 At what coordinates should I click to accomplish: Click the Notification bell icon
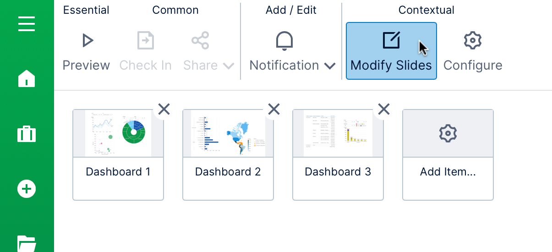pyautogui.click(x=284, y=41)
